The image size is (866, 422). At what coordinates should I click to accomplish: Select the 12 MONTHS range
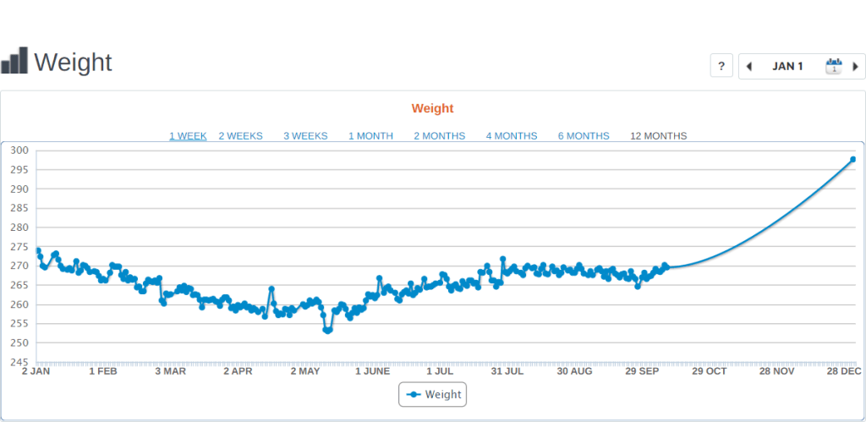click(658, 136)
